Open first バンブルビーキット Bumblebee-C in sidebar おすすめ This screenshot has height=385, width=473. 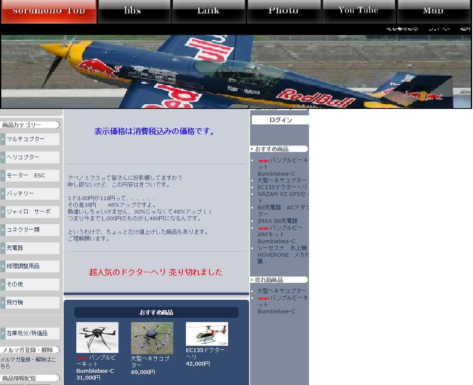coord(282,167)
